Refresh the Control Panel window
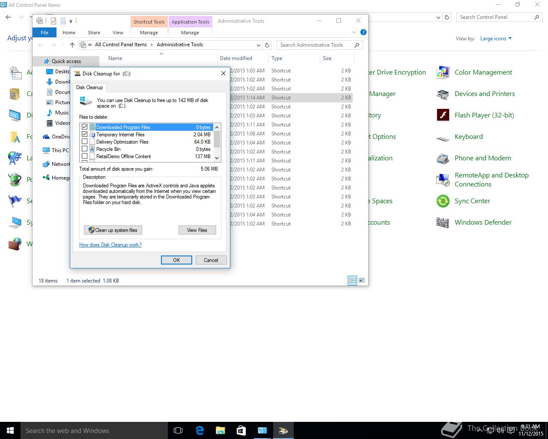The height and width of the screenshot is (439, 548). (x=447, y=18)
